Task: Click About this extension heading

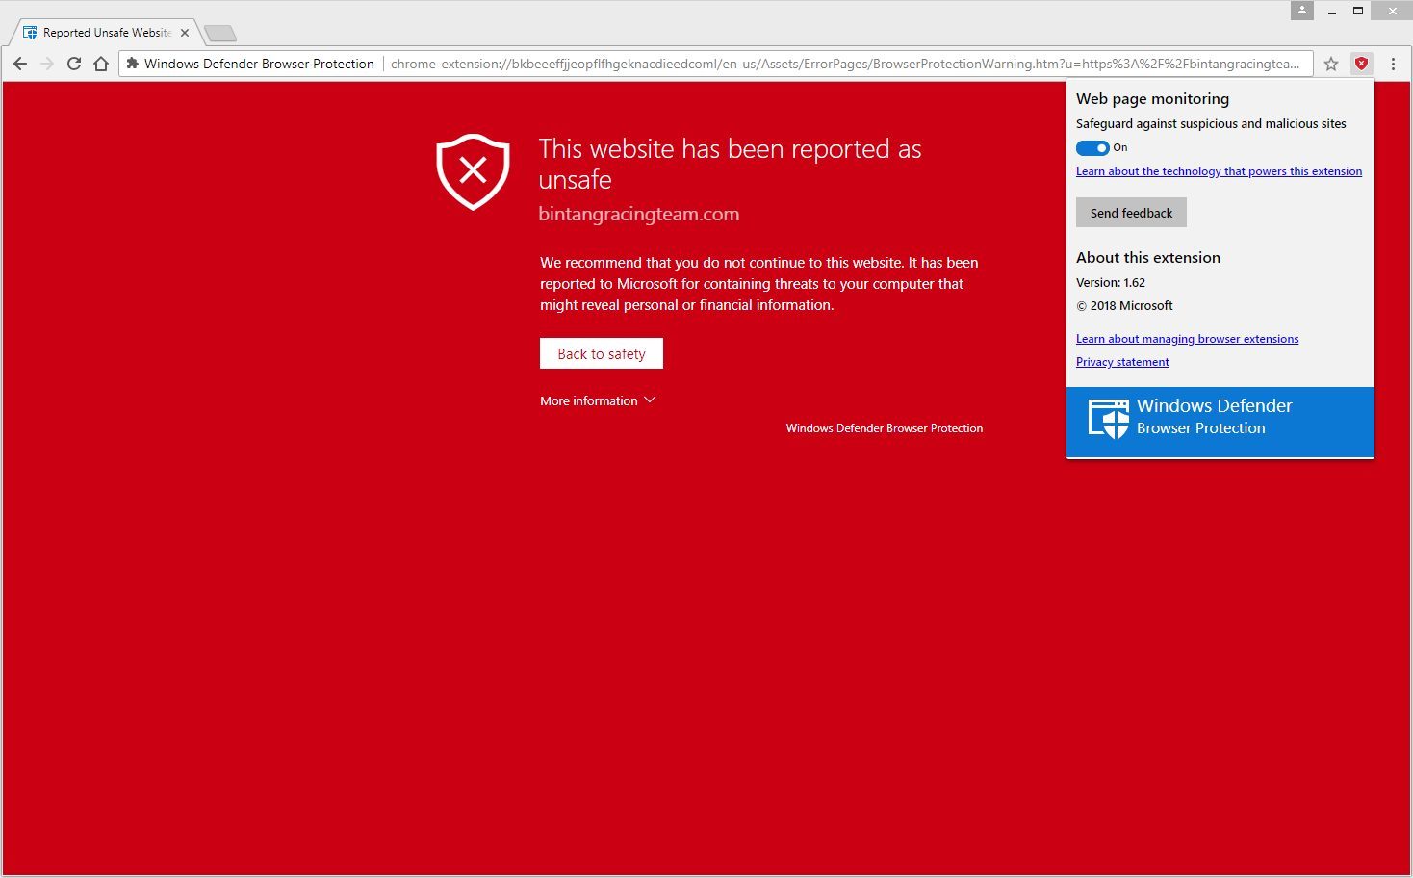Action: [1148, 257]
